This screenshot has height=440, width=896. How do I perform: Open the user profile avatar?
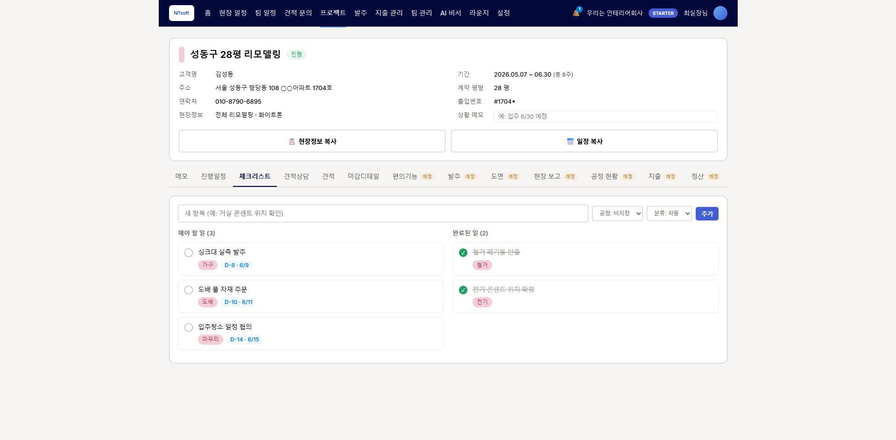click(x=720, y=13)
